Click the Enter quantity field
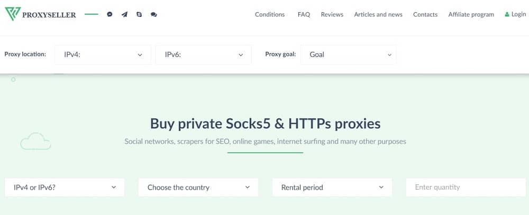The width and height of the screenshot is (529, 215). click(x=466, y=188)
